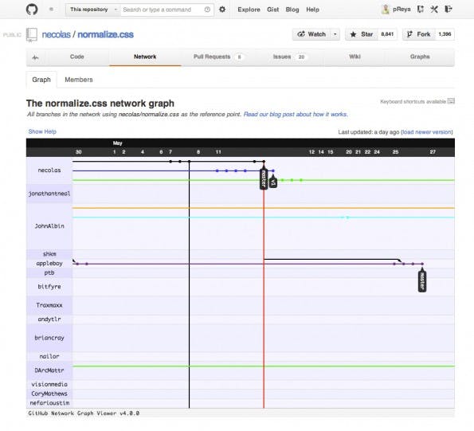Open the 'This repository' search scope dropdown
The width and height of the screenshot is (474, 431).
93,10
